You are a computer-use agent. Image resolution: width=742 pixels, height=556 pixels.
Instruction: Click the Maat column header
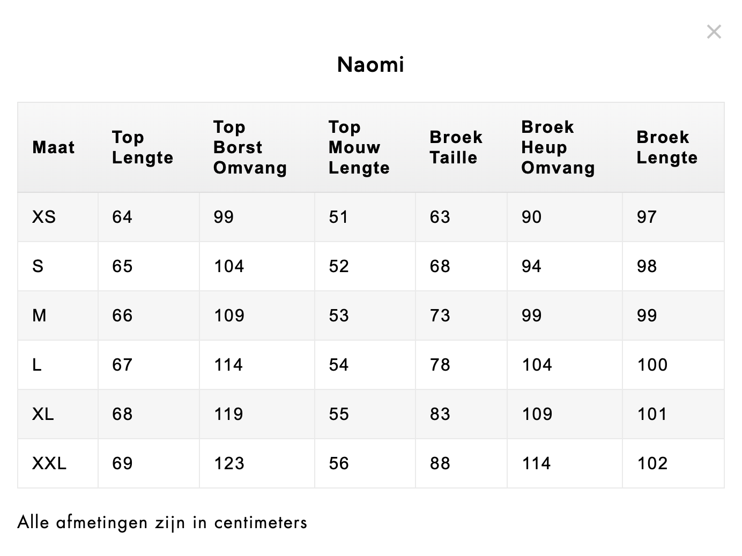[x=54, y=147]
